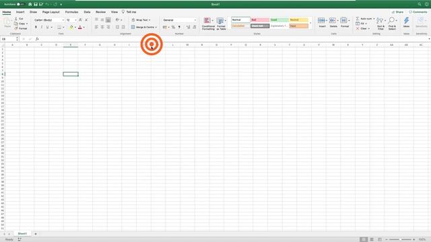Viewport: 431px width, 242px height.
Task: Apply the red font colour
Action: (x=80, y=27)
